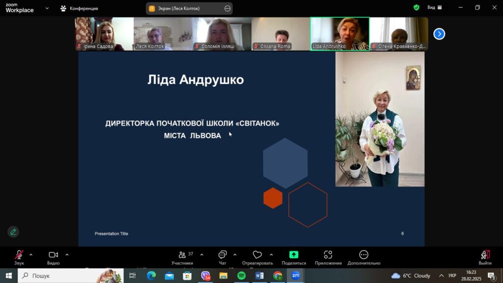Open the Чат chat panel
The image size is (503, 283).
tap(222, 255)
